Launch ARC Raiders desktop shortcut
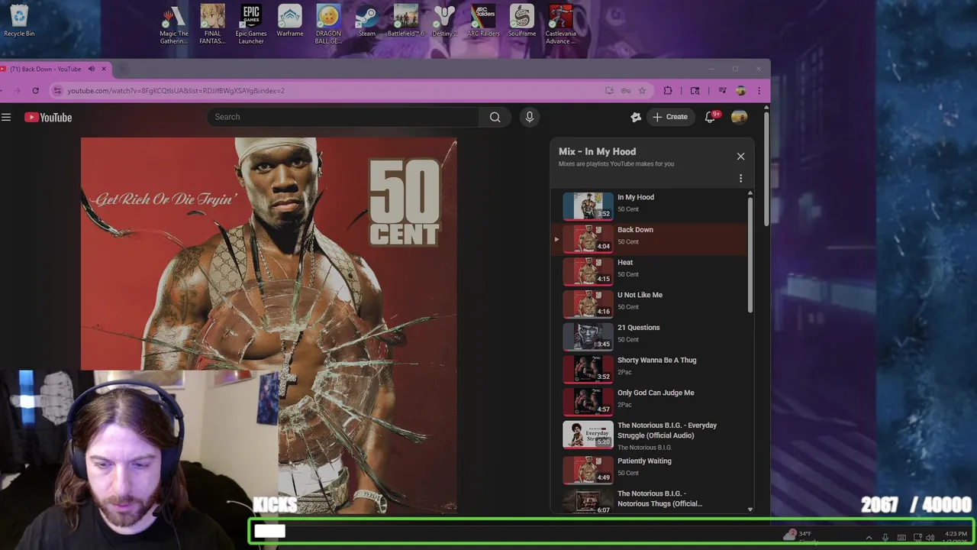Screen dimensions: 977x550 (483, 21)
